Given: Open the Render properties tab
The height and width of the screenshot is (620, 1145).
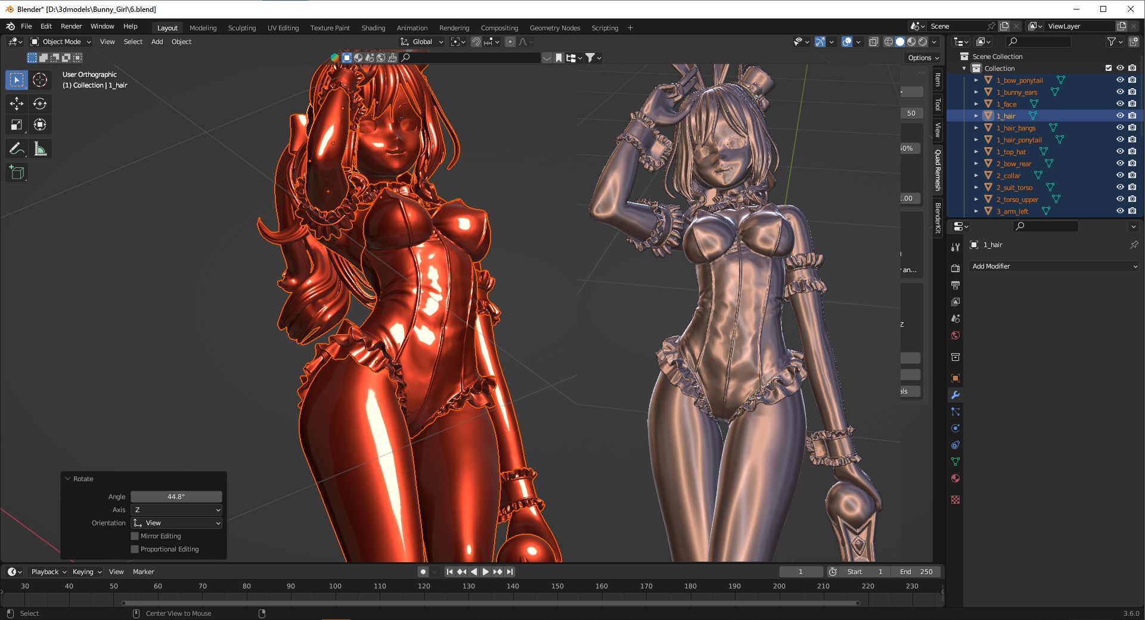Looking at the screenshot, I should coord(955,269).
